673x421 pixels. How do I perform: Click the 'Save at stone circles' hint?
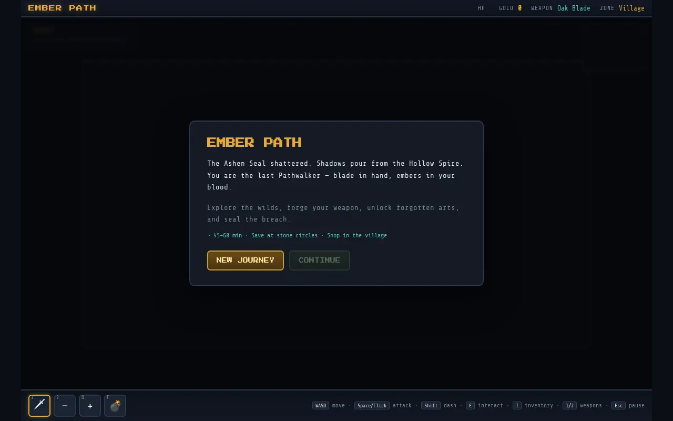click(284, 235)
